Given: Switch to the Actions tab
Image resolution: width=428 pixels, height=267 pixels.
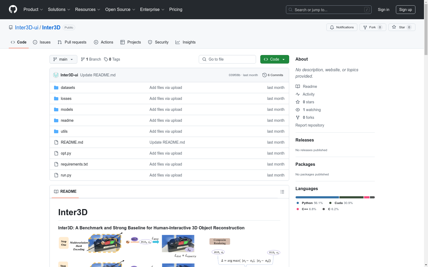Looking at the screenshot, I should point(104,42).
